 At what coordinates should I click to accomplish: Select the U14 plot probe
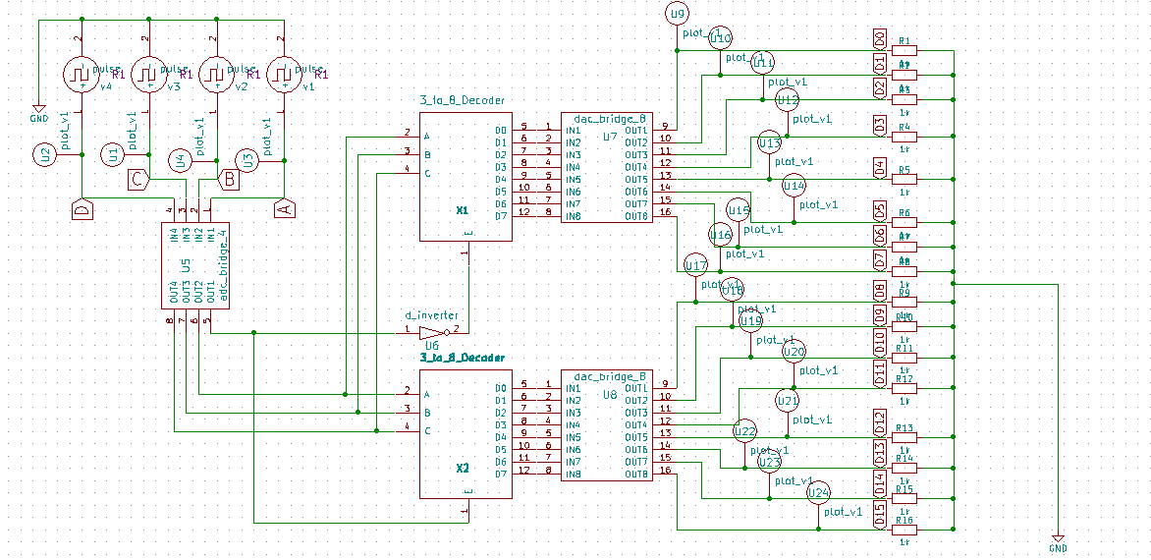[794, 186]
